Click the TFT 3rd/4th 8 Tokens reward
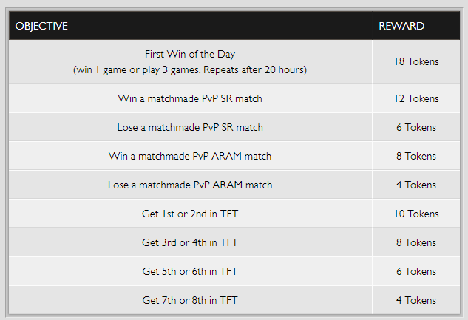Screen dimensions: 468x320 click(416, 242)
